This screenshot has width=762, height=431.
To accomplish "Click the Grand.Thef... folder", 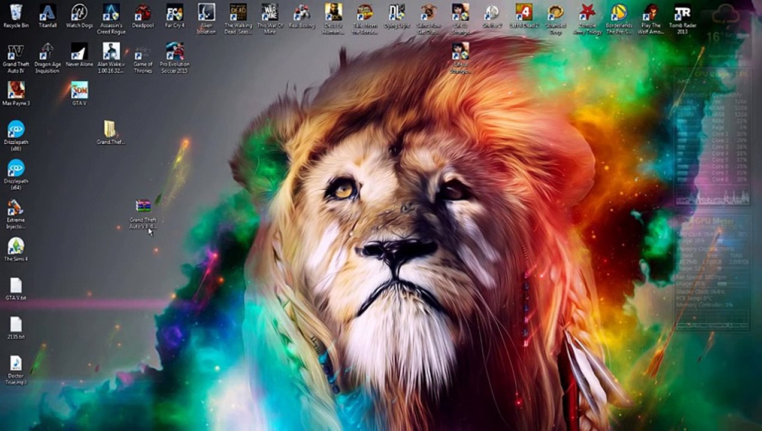I will (110, 129).
